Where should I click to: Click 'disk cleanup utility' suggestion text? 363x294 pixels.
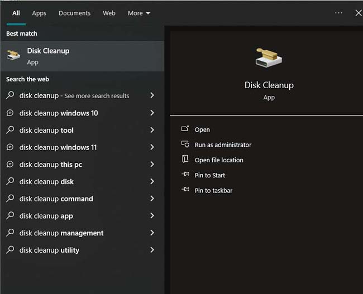pyautogui.click(x=49, y=250)
